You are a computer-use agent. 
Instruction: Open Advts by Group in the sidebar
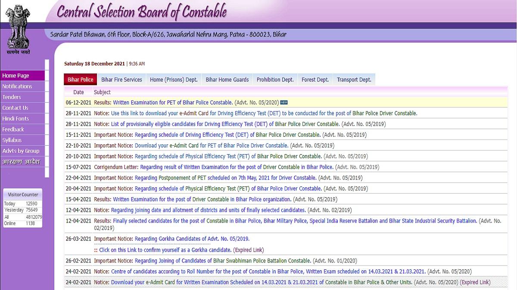(22, 151)
